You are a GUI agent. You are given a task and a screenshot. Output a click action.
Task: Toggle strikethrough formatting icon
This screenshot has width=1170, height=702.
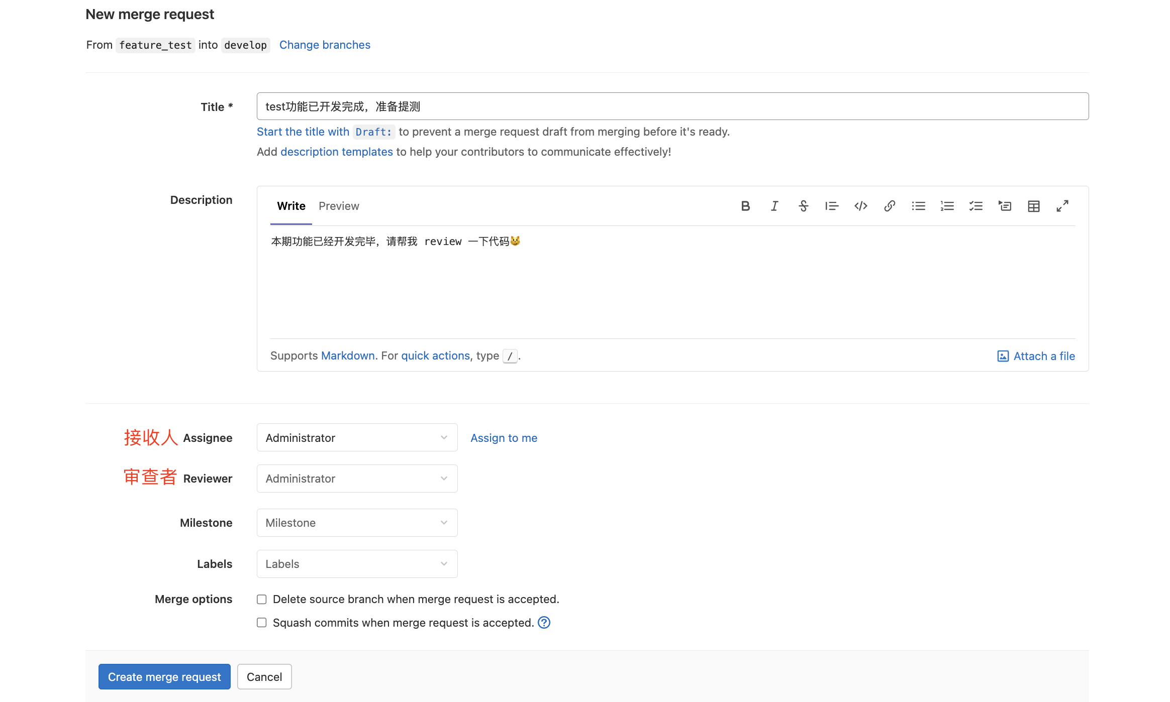tap(803, 206)
